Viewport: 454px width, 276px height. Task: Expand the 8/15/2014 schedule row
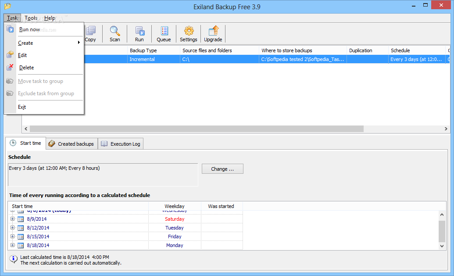tap(12, 237)
